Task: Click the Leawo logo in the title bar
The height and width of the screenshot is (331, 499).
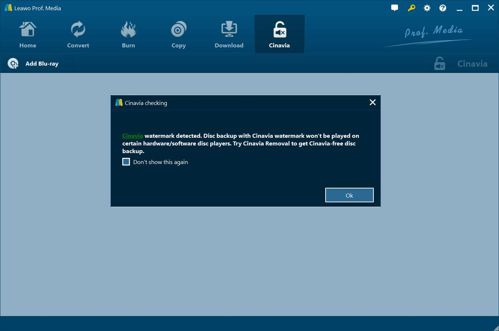Action: point(8,8)
